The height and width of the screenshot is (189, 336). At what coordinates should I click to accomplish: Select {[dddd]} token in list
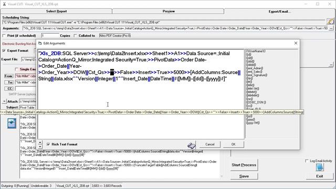(x=251, y=65)
